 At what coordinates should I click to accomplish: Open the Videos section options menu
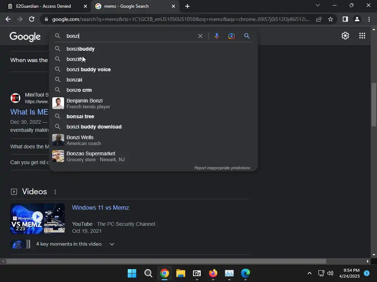tap(55, 192)
